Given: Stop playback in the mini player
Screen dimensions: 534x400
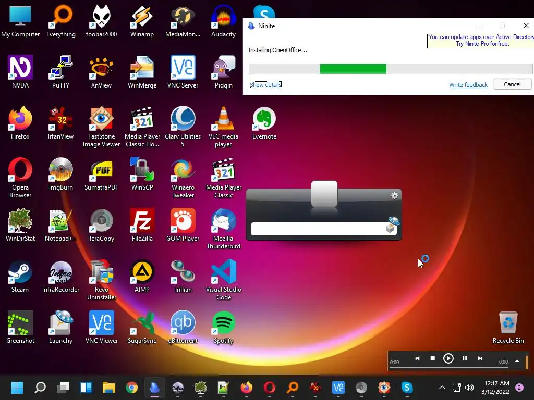Looking at the screenshot, I should [x=432, y=358].
